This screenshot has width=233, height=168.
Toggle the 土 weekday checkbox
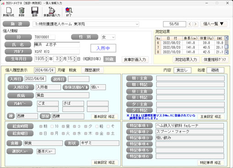click(108, 134)
